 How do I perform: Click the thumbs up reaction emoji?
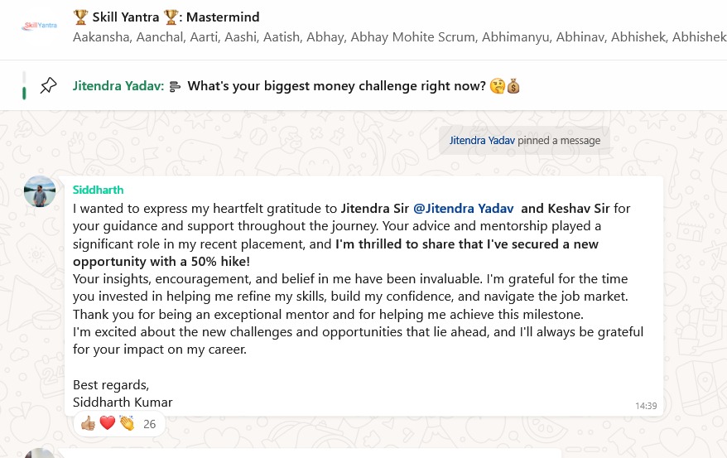click(x=88, y=424)
